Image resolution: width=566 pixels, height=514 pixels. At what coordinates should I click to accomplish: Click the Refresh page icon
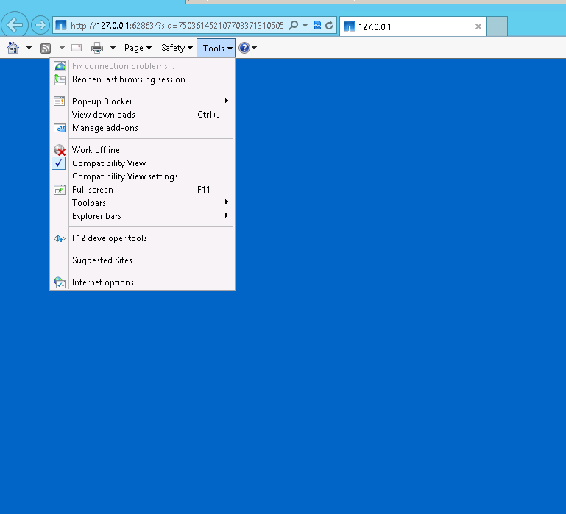[x=329, y=25]
